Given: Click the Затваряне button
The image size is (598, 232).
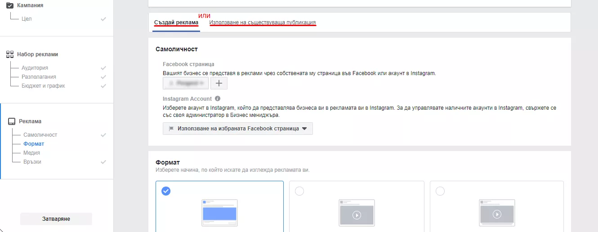Looking at the screenshot, I should click(56, 219).
